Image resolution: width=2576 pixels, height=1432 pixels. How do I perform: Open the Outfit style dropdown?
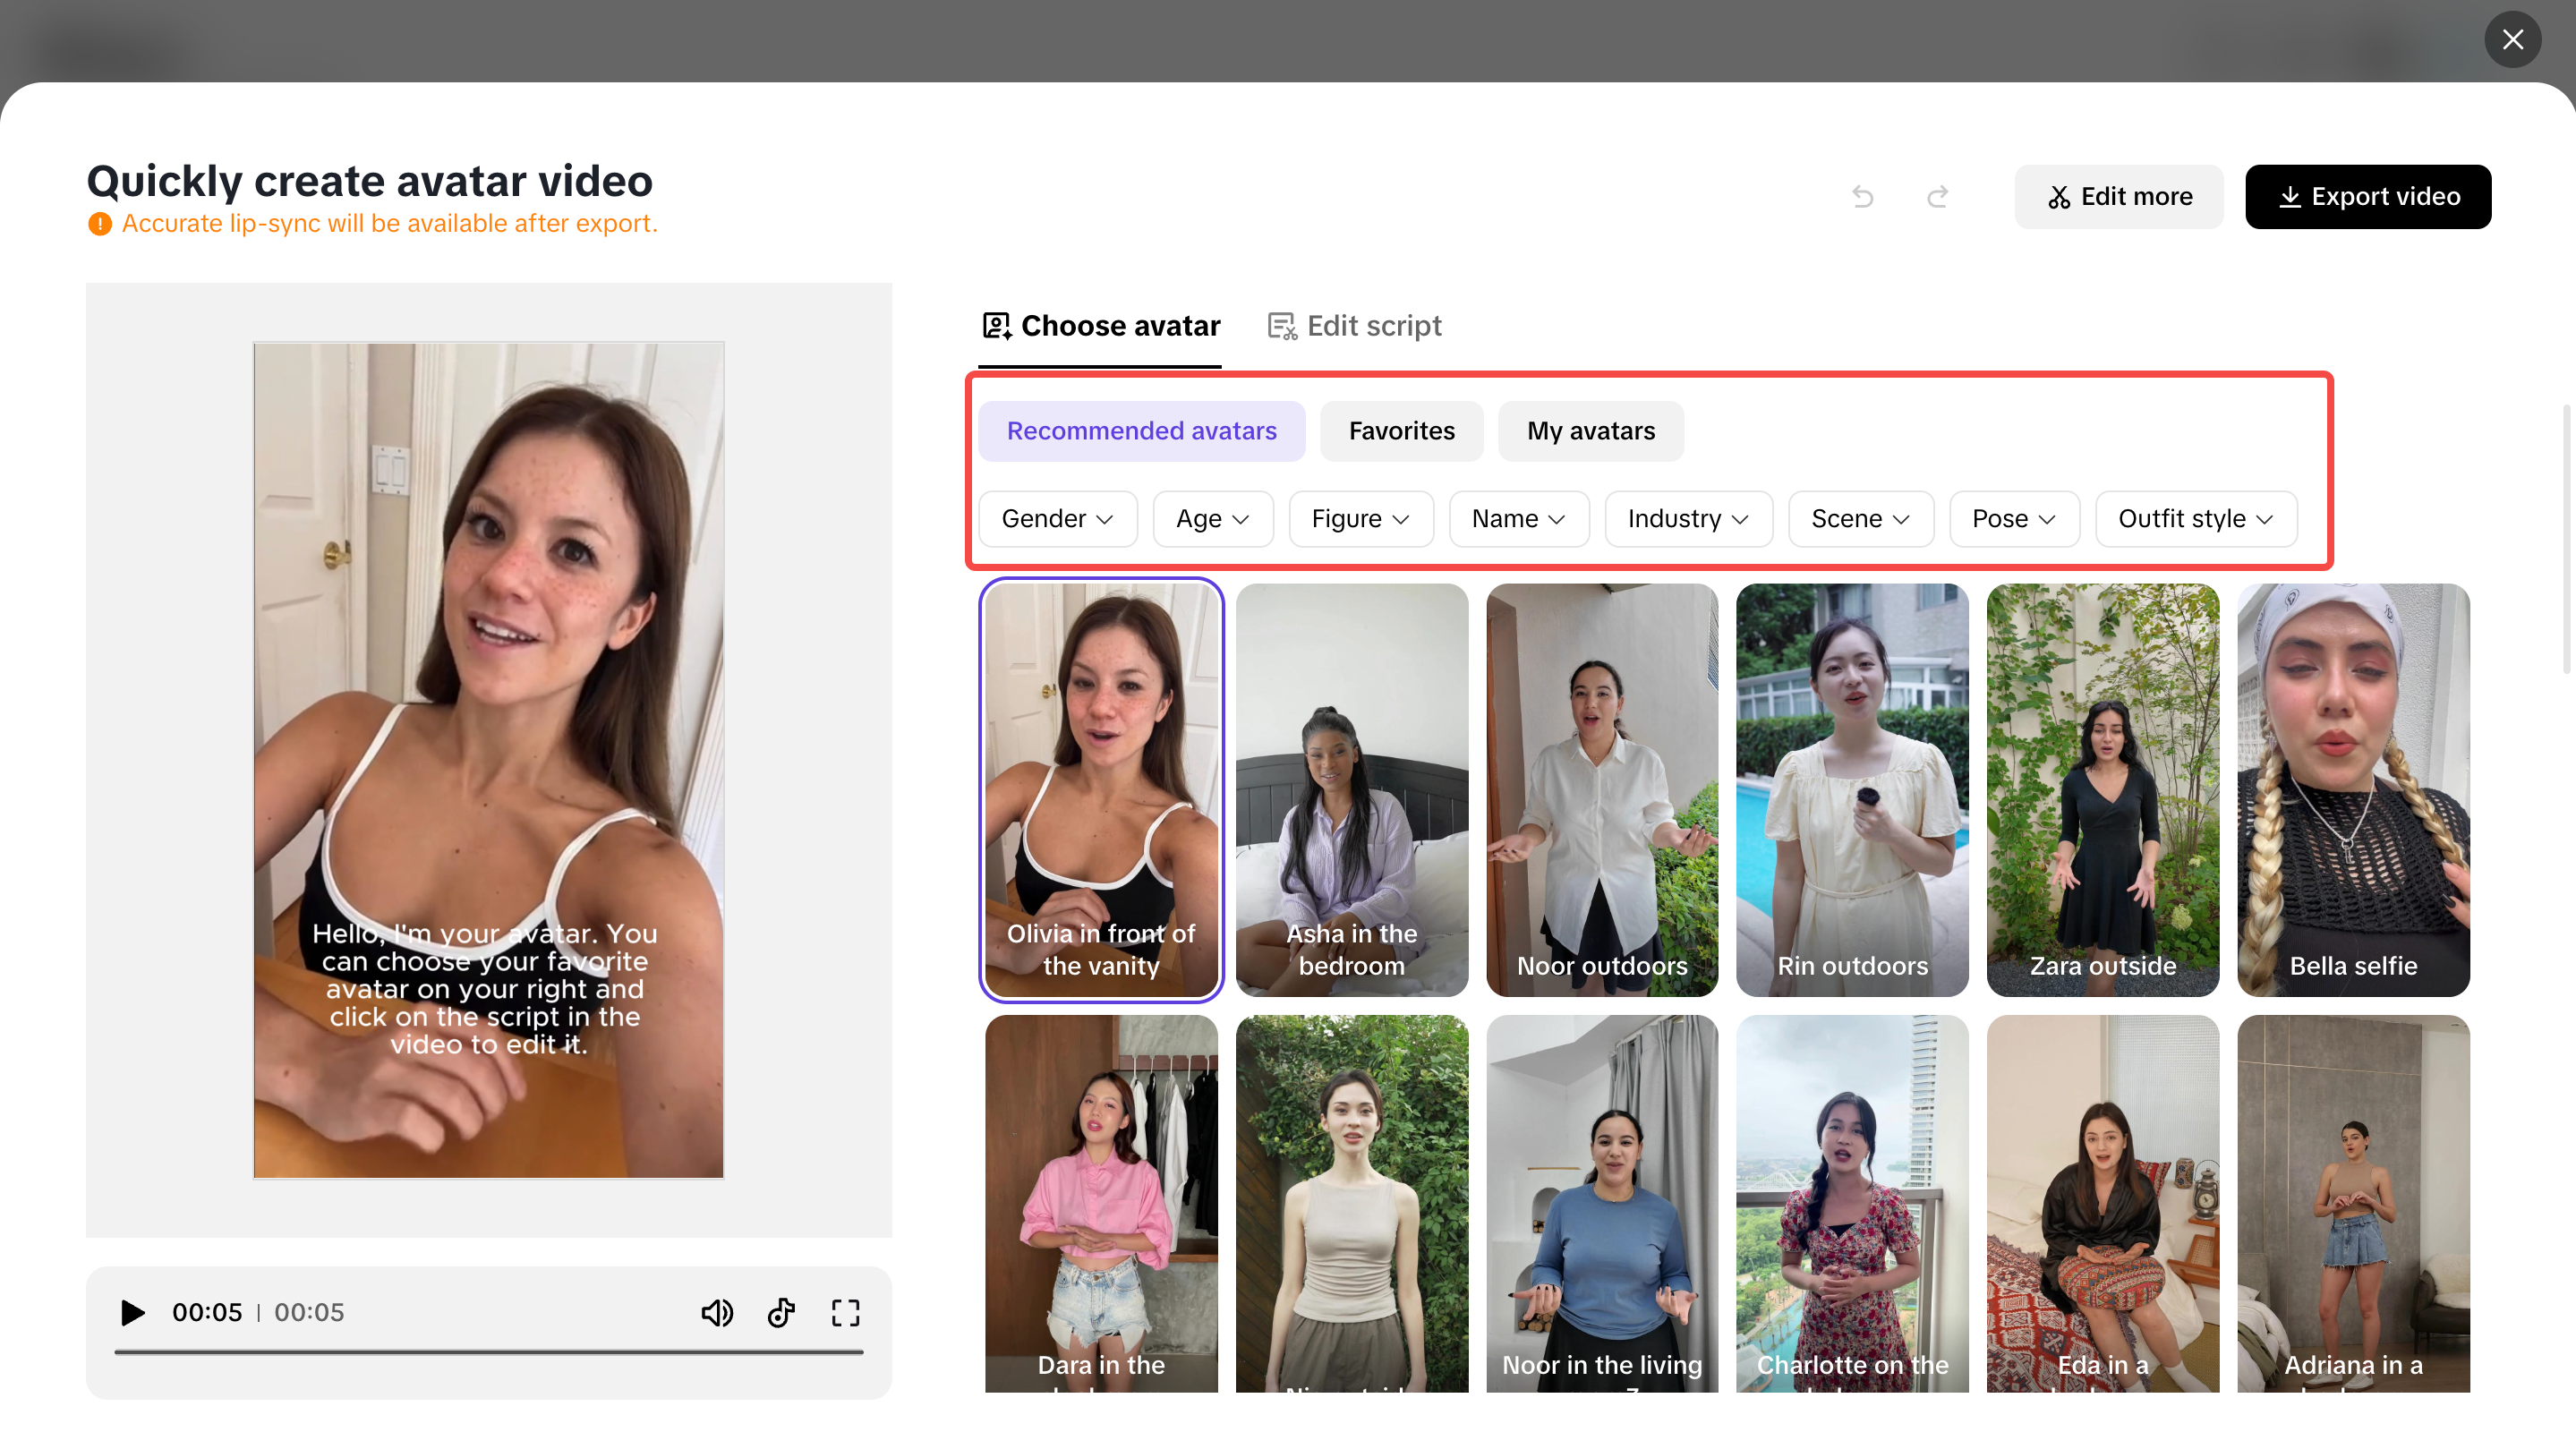coord(2195,519)
